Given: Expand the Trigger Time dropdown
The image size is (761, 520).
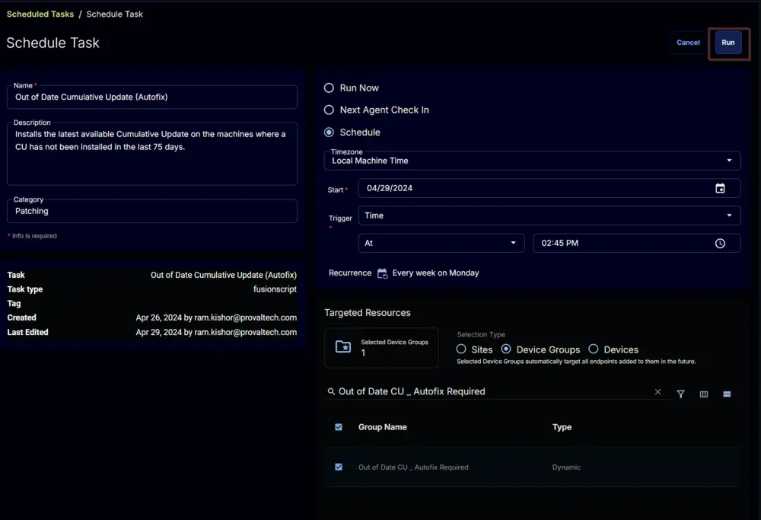Looking at the screenshot, I should coord(549,215).
